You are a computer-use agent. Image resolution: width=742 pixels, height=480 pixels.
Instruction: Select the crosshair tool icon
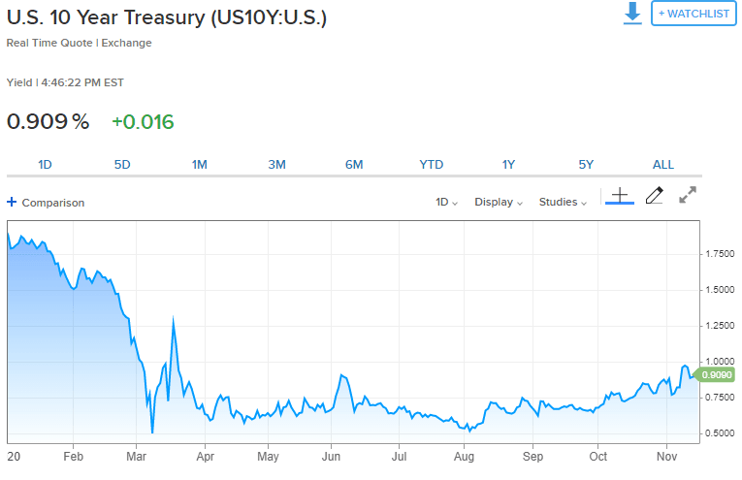[x=620, y=196]
